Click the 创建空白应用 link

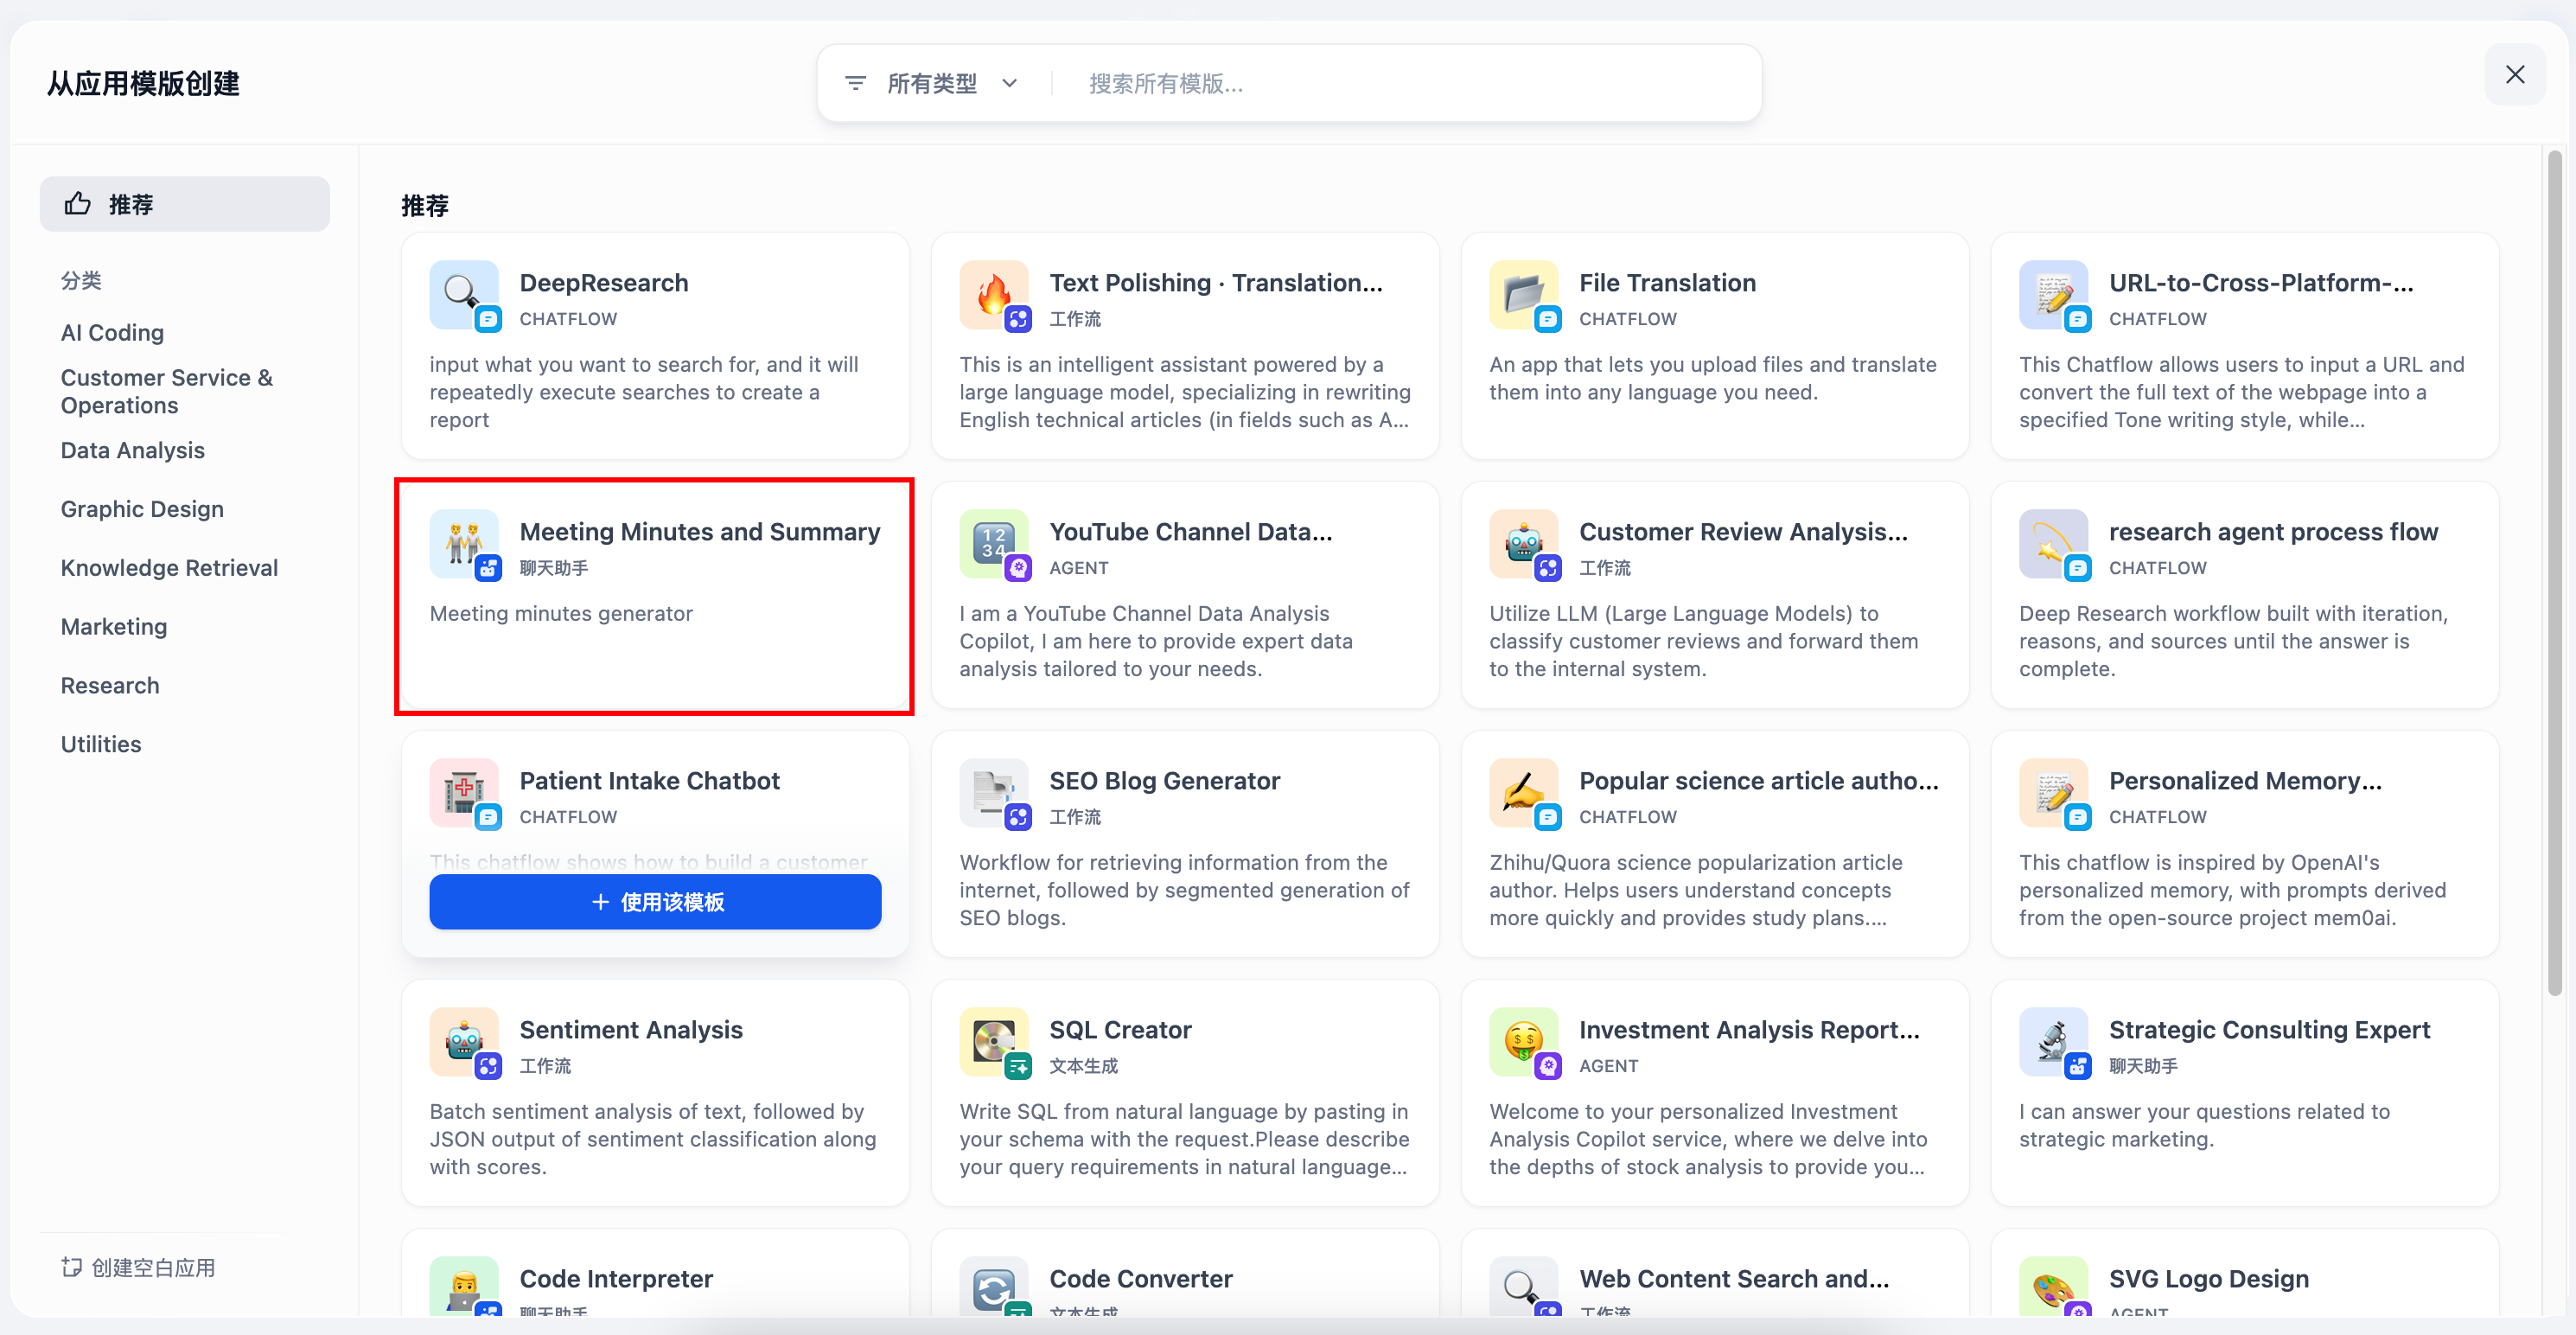coord(138,1267)
